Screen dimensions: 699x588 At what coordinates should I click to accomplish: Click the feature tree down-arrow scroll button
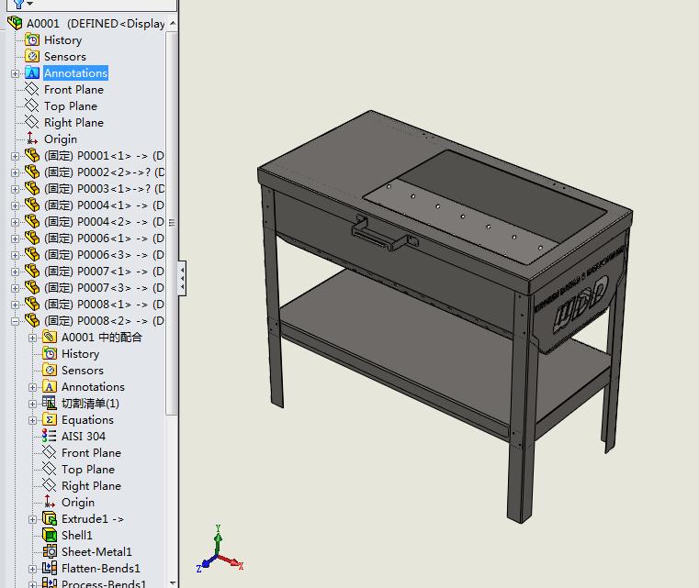coord(173,582)
